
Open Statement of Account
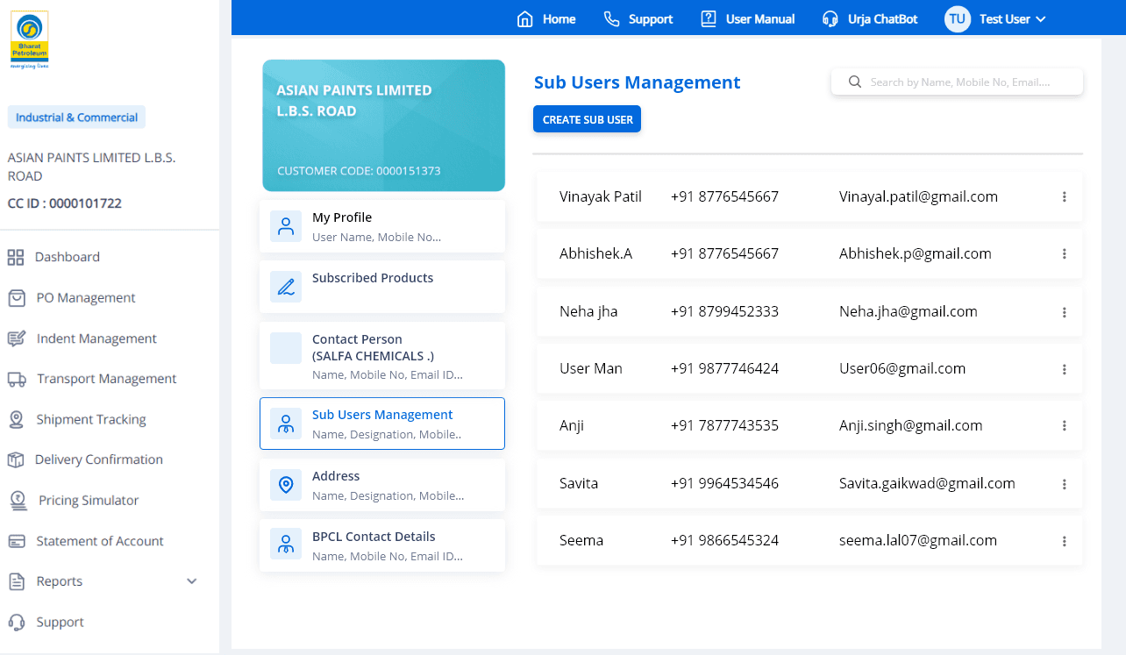[x=100, y=541]
